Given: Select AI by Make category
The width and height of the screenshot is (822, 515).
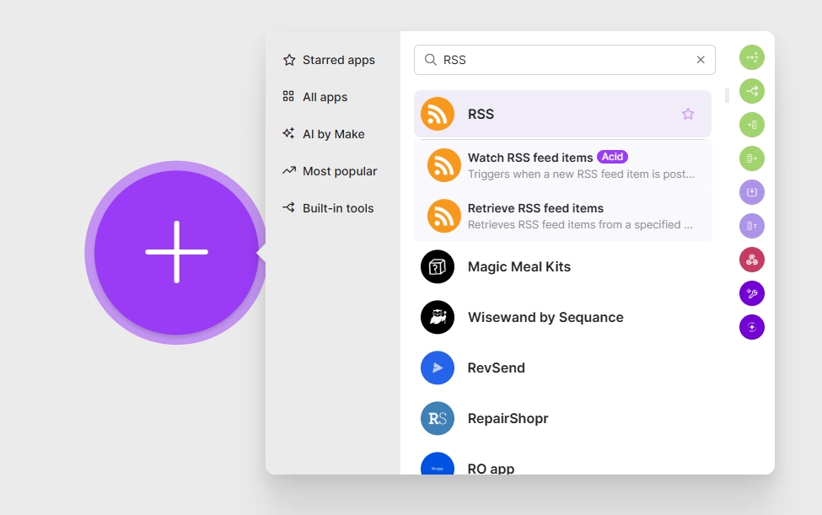Looking at the screenshot, I should tap(324, 134).
